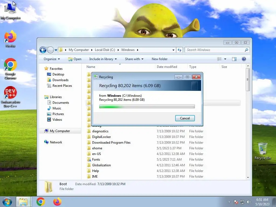
Task: Select My Computer in the navigation pane
Action: click(60, 131)
